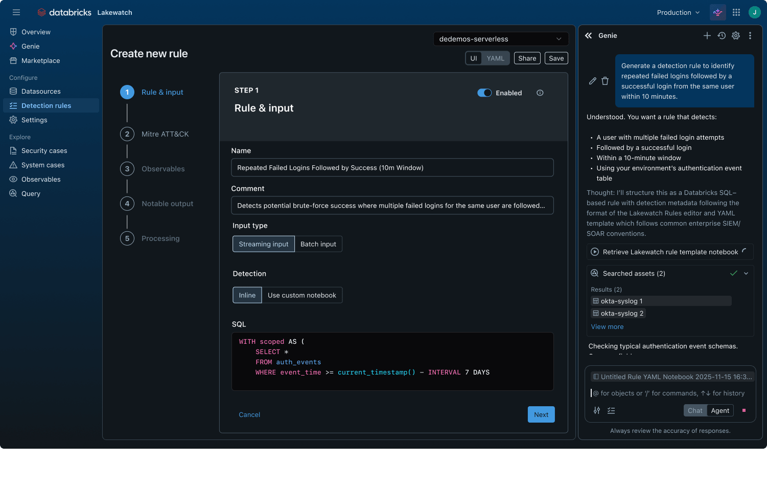Open the hamburger navigation menu

pos(16,12)
